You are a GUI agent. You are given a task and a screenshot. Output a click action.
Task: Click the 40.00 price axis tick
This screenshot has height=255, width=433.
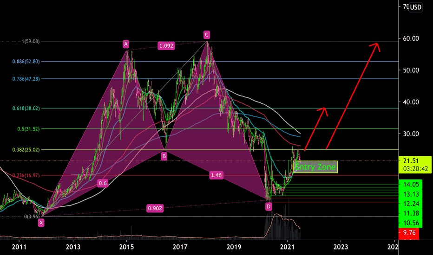click(x=411, y=102)
